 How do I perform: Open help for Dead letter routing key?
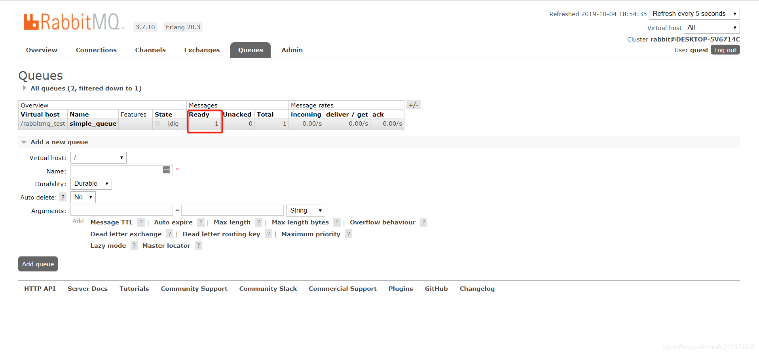tap(268, 234)
